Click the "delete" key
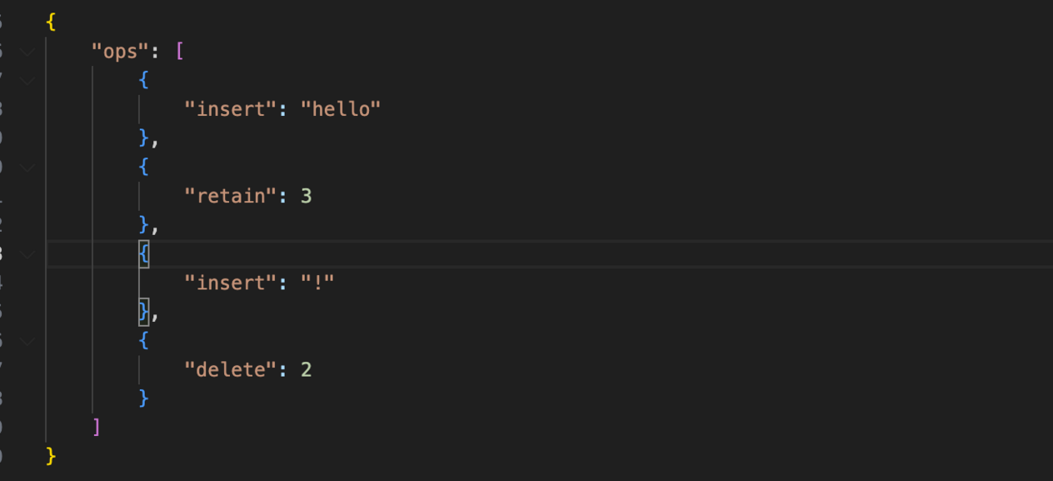This screenshot has width=1053, height=481. 230,369
